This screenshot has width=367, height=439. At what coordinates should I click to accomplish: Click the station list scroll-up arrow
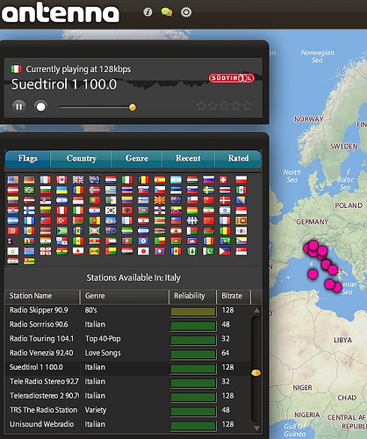pos(256,310)
